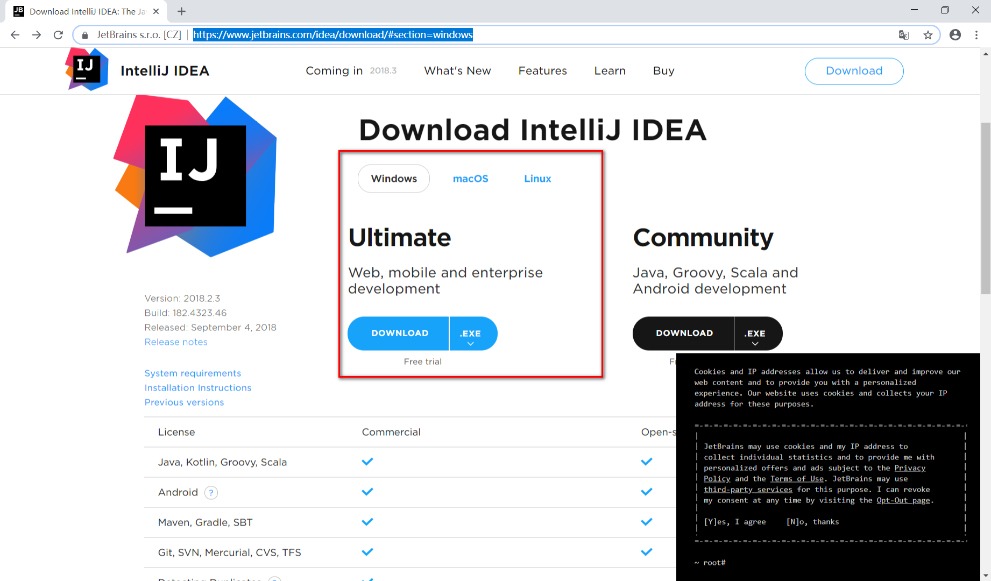991x581 pixels.
Task: Expand the Community .EXE format dropdown
Action: click(x=758, y=334)
